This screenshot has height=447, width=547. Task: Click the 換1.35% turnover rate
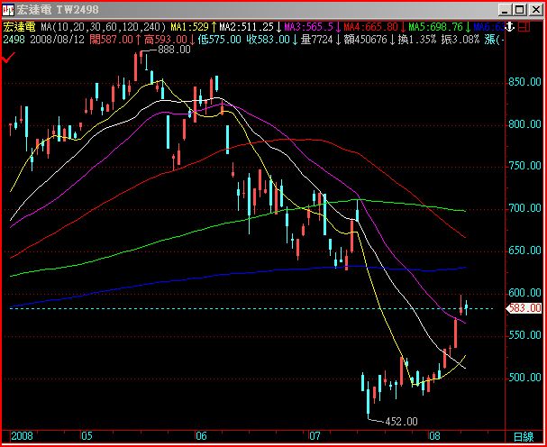click(x=417, y=40)
